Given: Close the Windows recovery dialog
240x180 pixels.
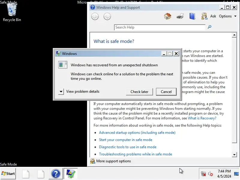Looking at the screenshot, I should tap(176, 54).
